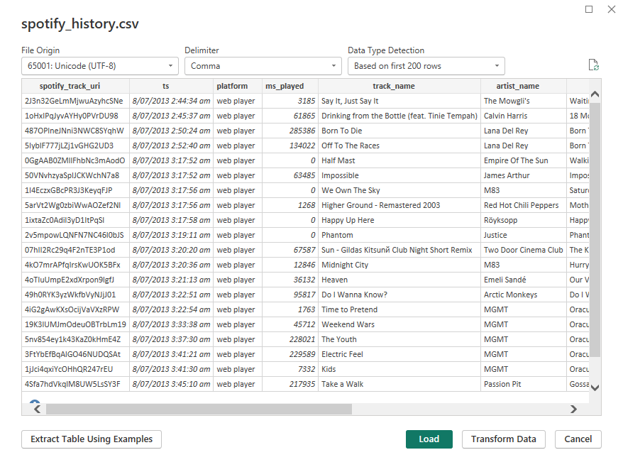The height and width of the screenshot is (467, 623).
Task: Select the track_name column header
Action: pos(399,87)
